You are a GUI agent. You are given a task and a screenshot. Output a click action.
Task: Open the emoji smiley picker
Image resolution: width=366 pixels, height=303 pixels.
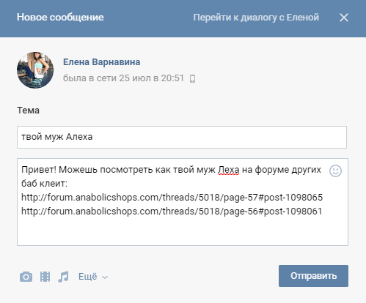335,171
